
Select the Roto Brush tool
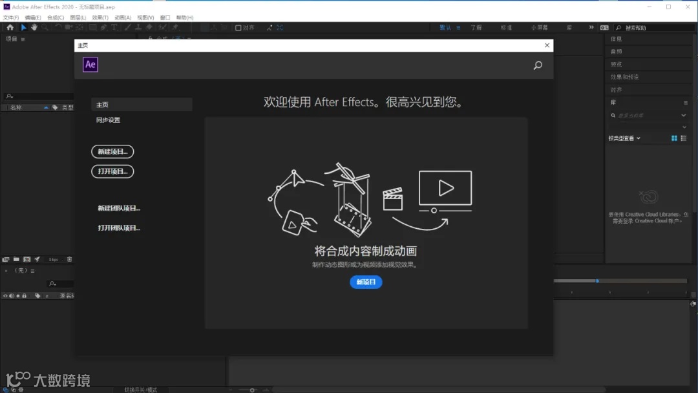162,27
